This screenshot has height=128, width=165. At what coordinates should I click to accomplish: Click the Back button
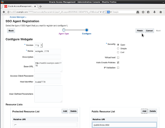[x=11, y=30]
